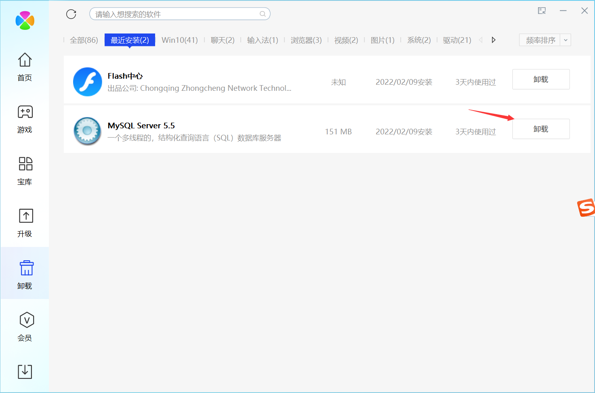This screenshot has width=595, height=393.
Task: Focus the software search input field
Action: 180,14
